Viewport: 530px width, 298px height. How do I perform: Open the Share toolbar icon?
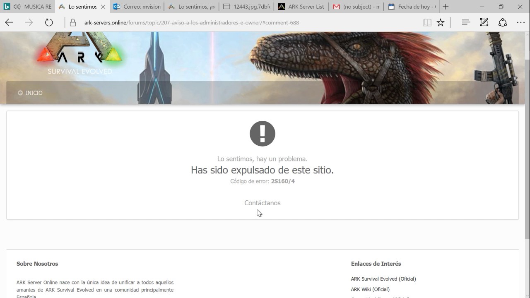coord(503,23)
